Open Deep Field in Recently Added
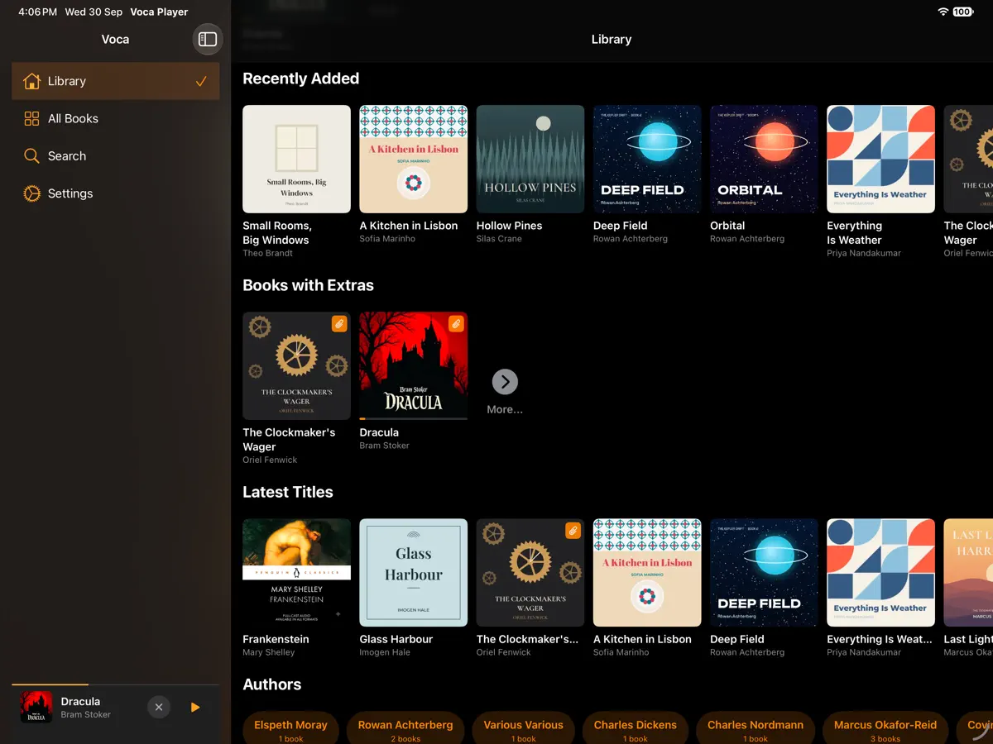The image size is (993, 744). click(x=647, y=159)
